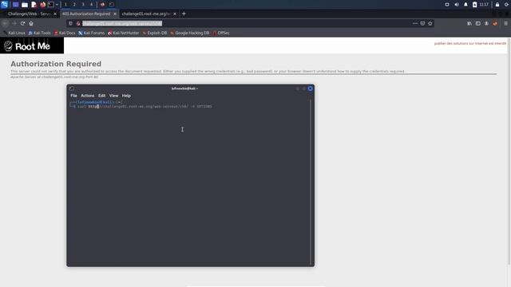
Task: Open the terminal View menu
Action: tap(113, 96)
